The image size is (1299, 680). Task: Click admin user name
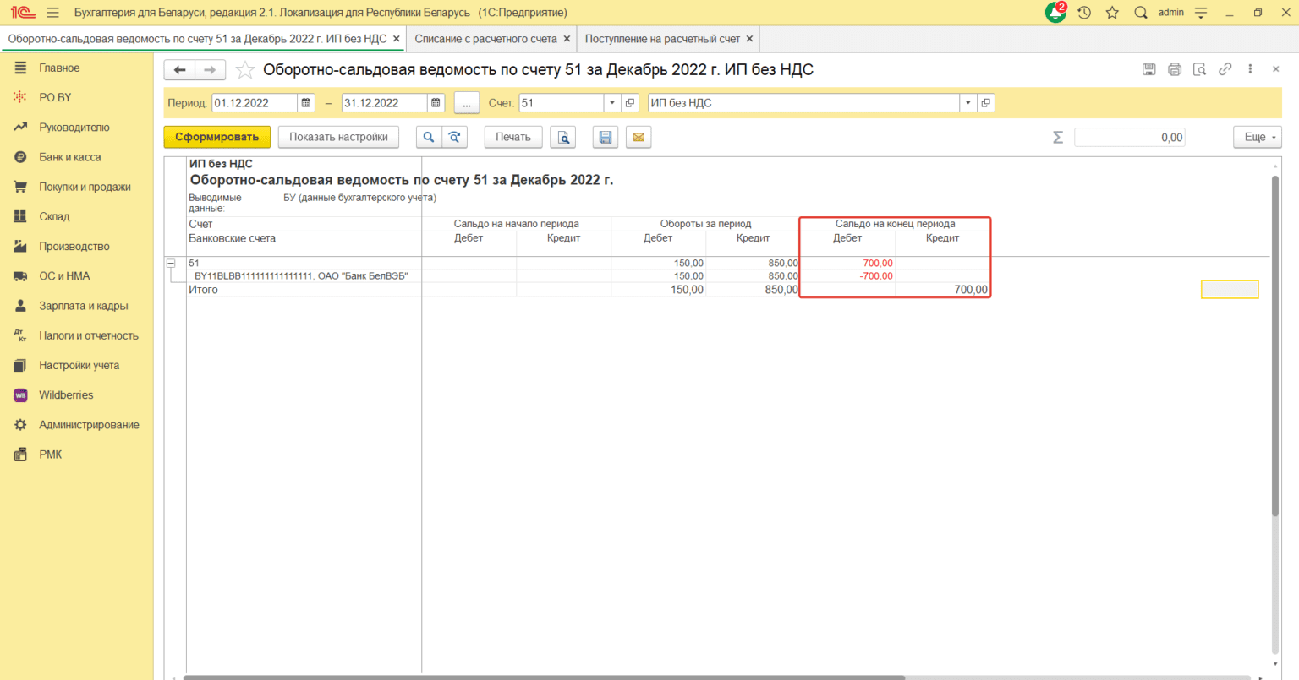tap(1171, 13)
